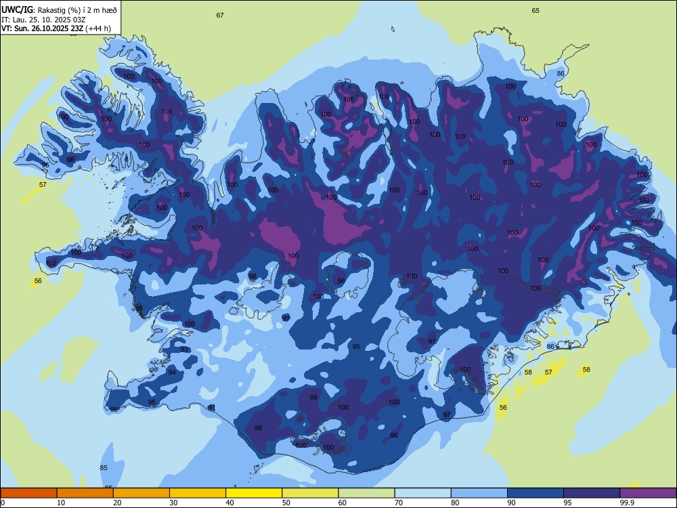Click the 67 value near top edge
Viewport: 677px width, 508px height.
(x=220, y=15)
